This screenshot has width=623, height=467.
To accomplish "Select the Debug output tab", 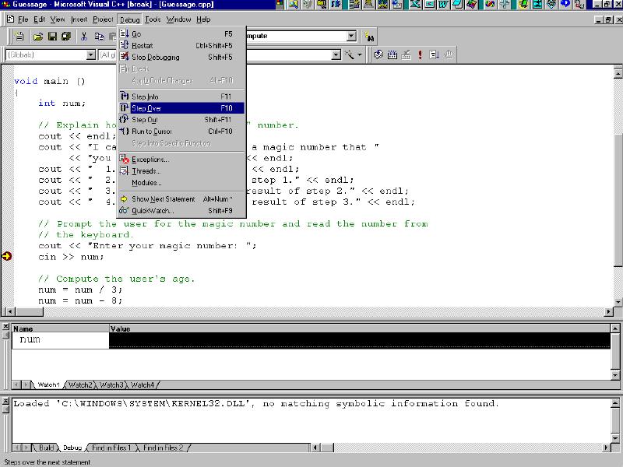I will [72, 448].
